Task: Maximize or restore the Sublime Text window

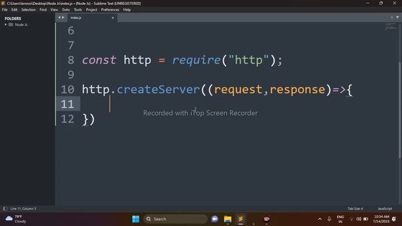Action: (381, 3)
